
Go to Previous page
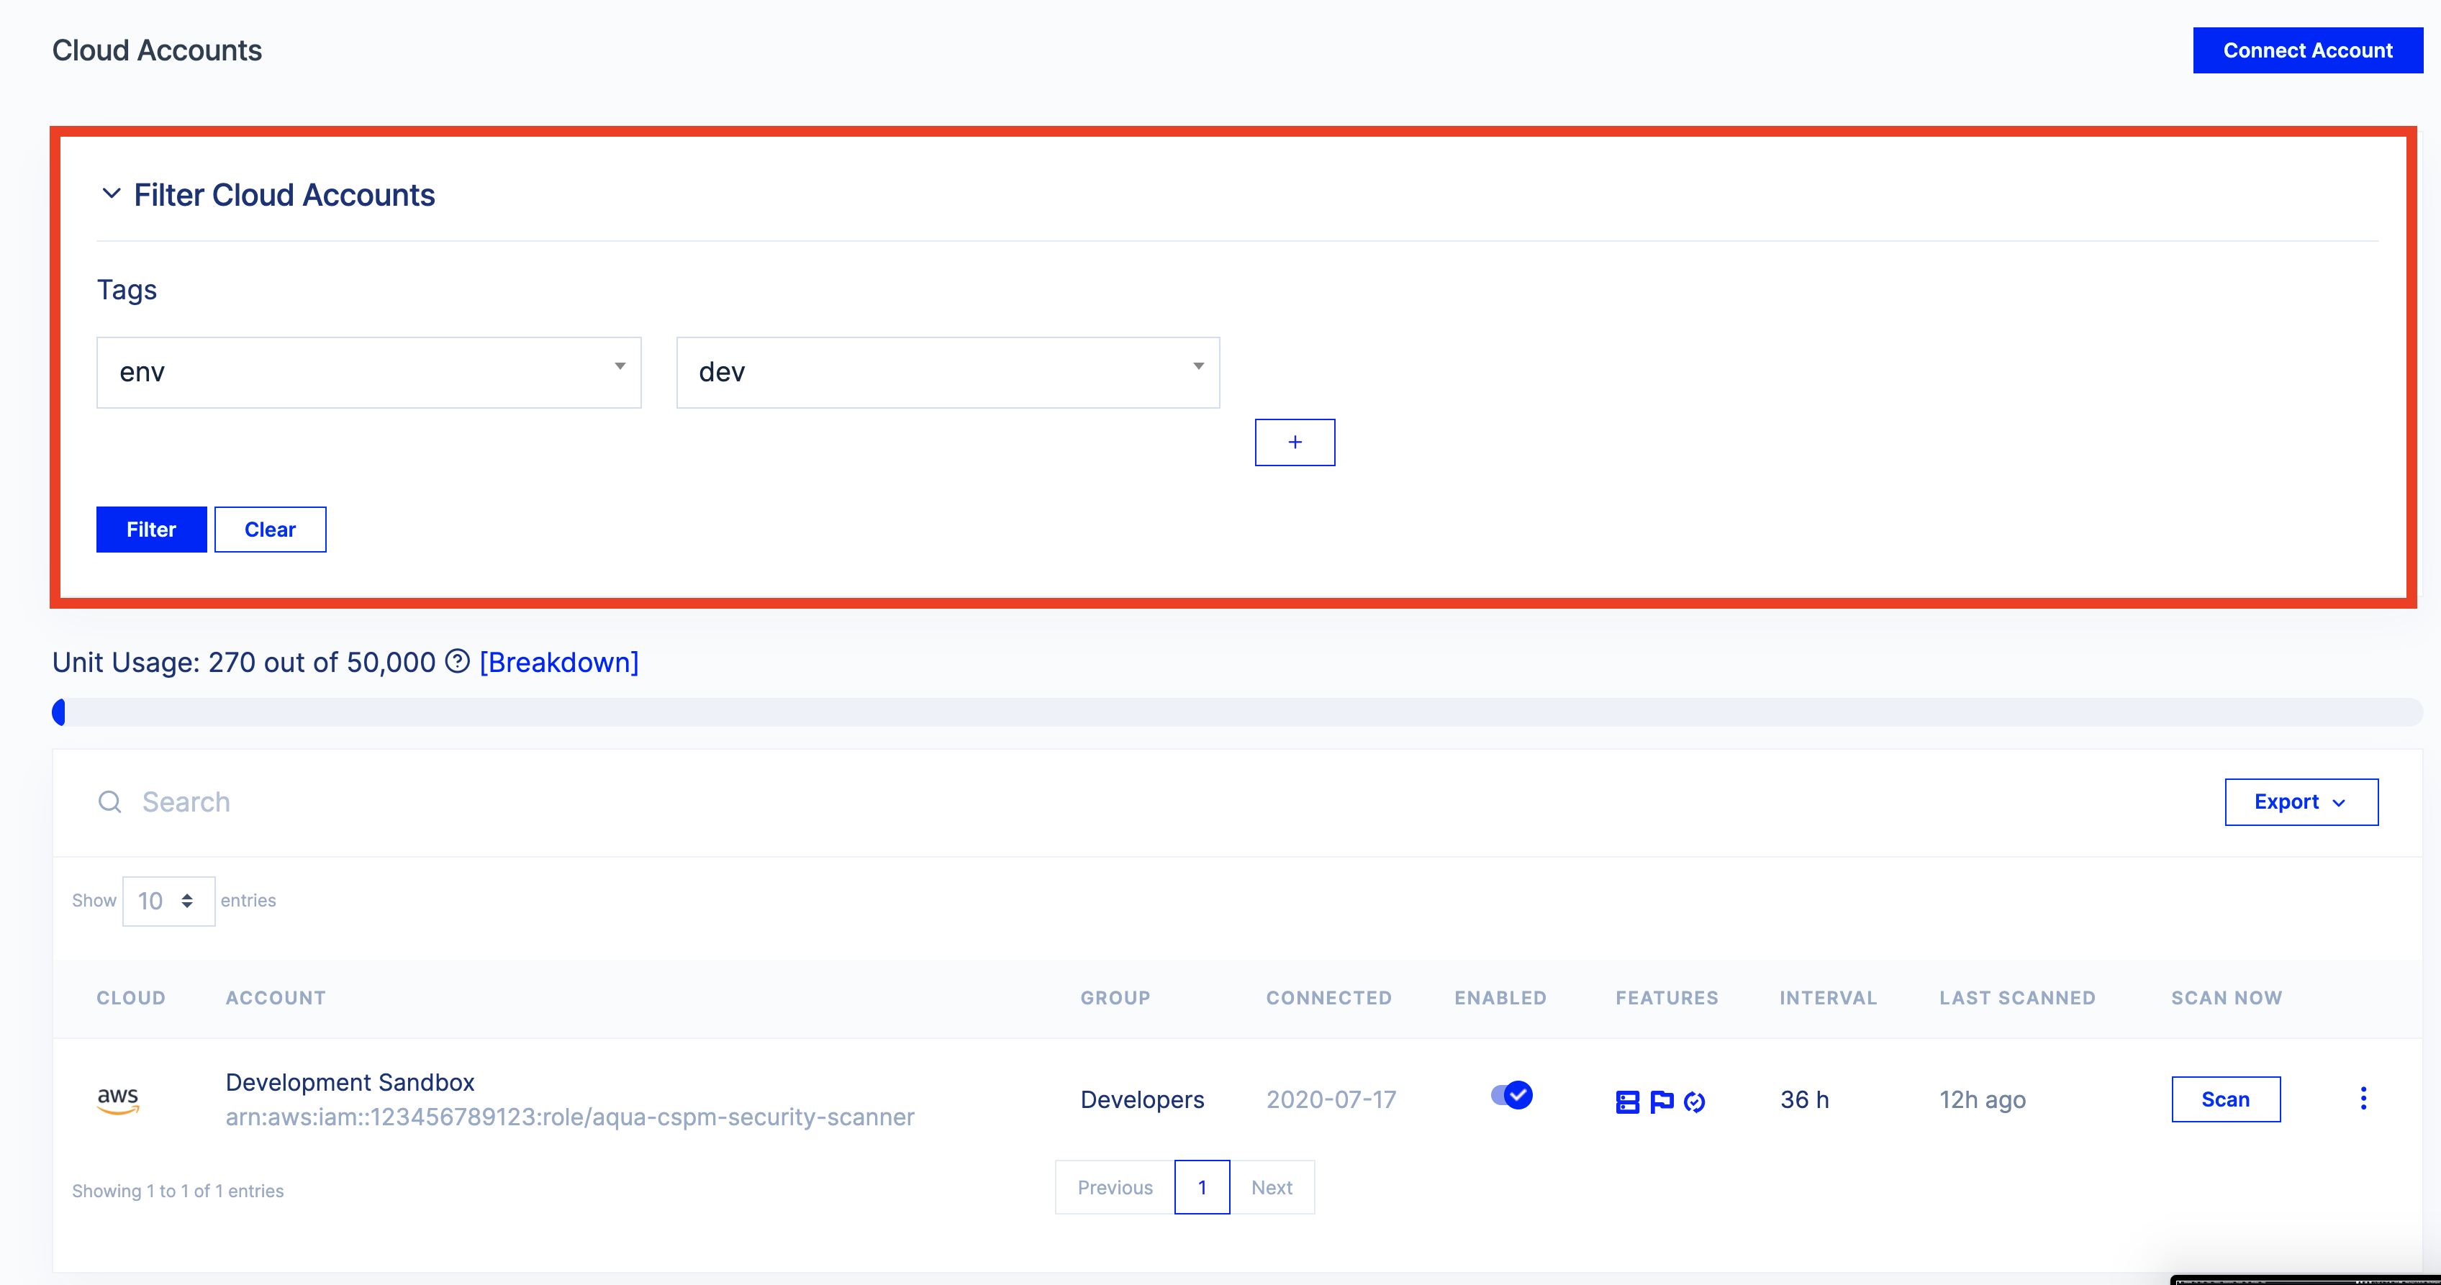pos(1115,1187)
